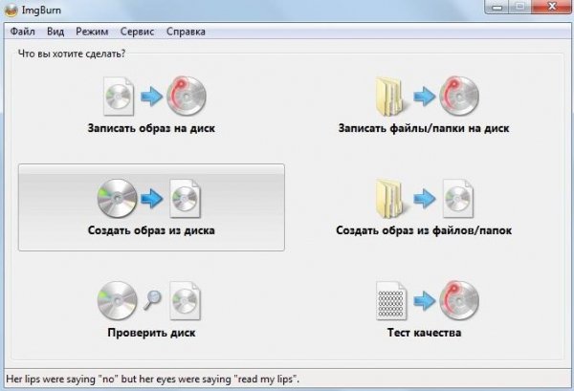The image size is (574, 391).
Task: Select 'Создать образ из файлов/папок' label
Action: [x=424, y=230]
